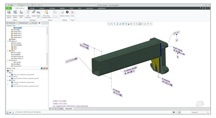Select 610108_ root in Advisor Tree

[x=10, y=71]
